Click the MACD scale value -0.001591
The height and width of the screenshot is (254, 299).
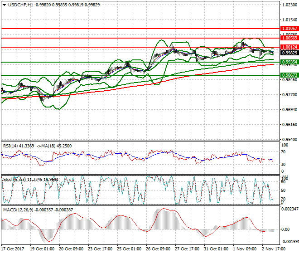coord(290,242)
